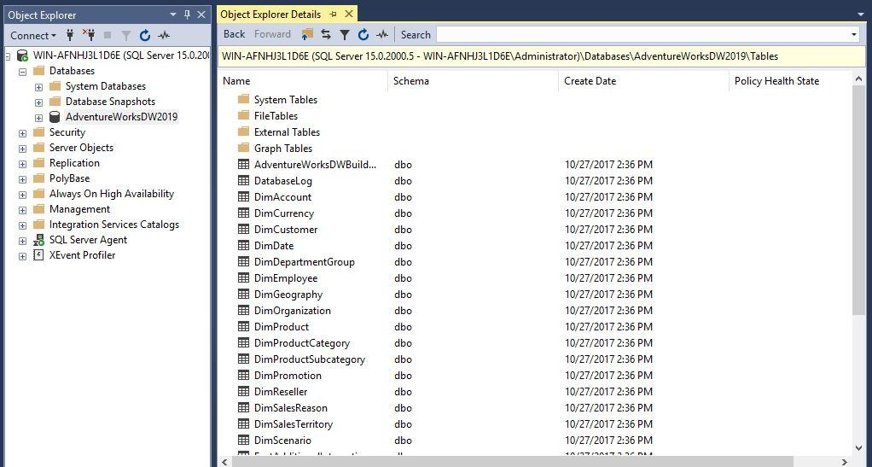Click the AdventureWorksDW2019 database icon
Viewport: 872px width, 467px height.
point(55,117)
